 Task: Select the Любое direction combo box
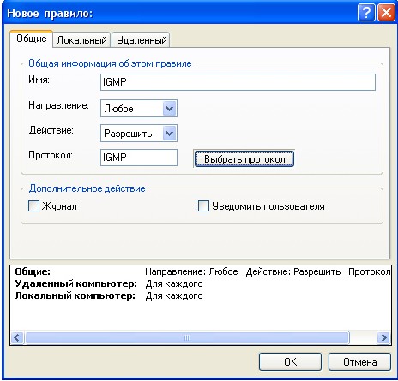(x=139, y=109)
